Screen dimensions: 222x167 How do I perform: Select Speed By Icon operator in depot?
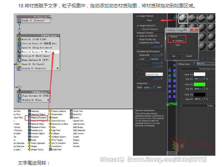pos(57,121)
